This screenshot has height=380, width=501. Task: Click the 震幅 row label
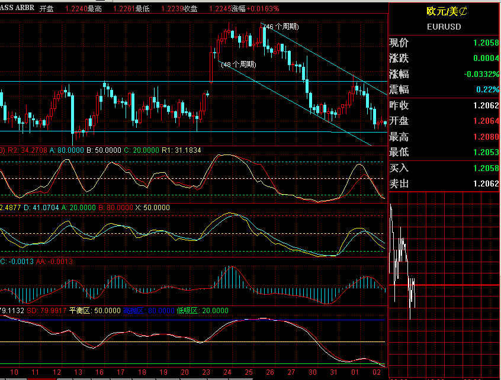pyautogui.click(x=399, y=89)
